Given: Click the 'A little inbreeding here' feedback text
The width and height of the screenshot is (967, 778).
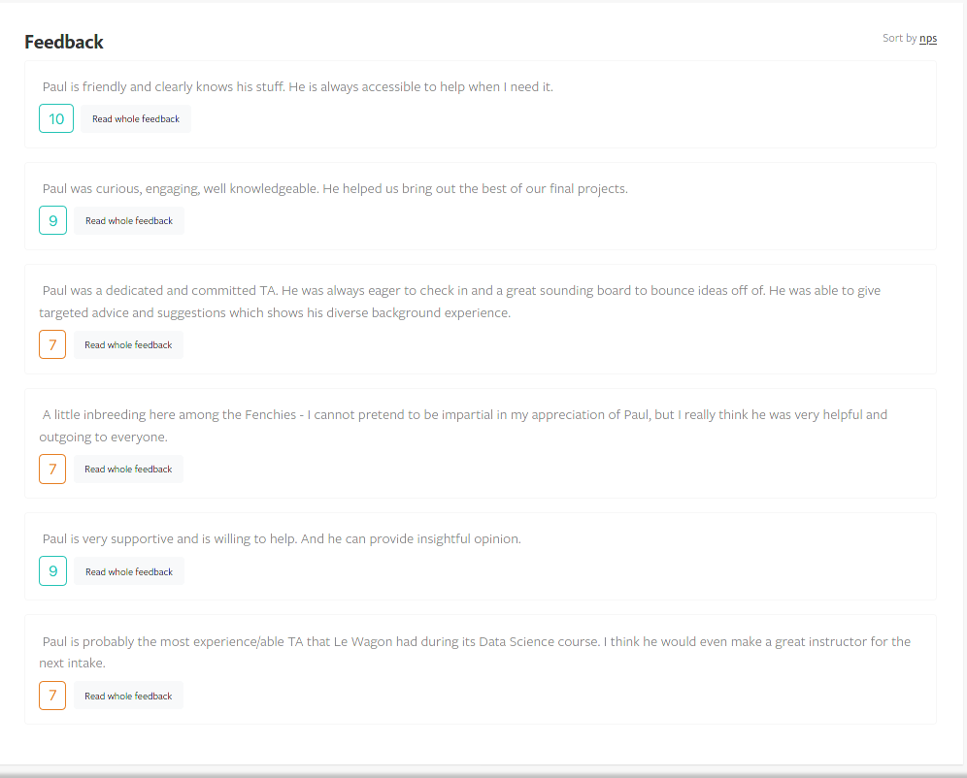Looking at the screenshot, I should coord(463,426).
